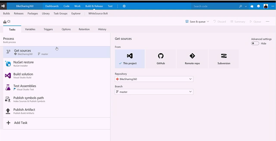Toggle the Advanced settings switch
Viewport: 276px width, 141px height.
(255, 43)
